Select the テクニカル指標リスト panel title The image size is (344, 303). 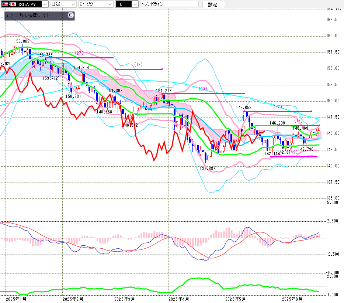click(28, 16)
